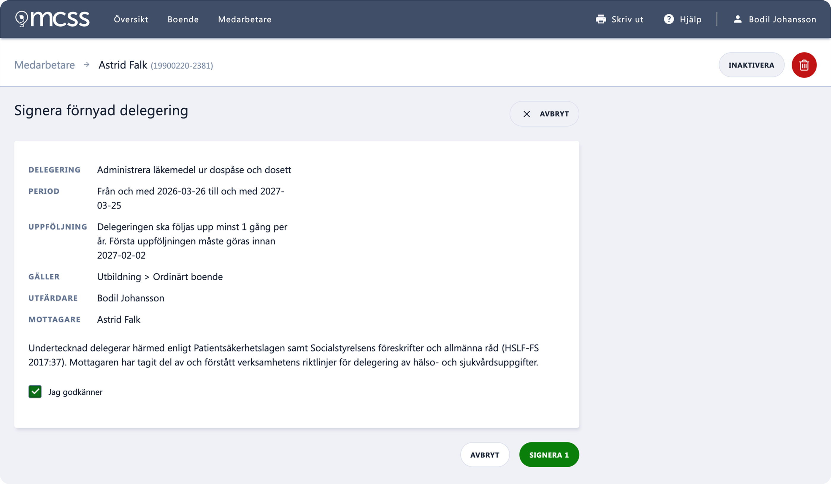This screenshot has height=484, width=831.
Task: Click the Astrid Falk breadcrumb name
Action: (x=123, y=65)
